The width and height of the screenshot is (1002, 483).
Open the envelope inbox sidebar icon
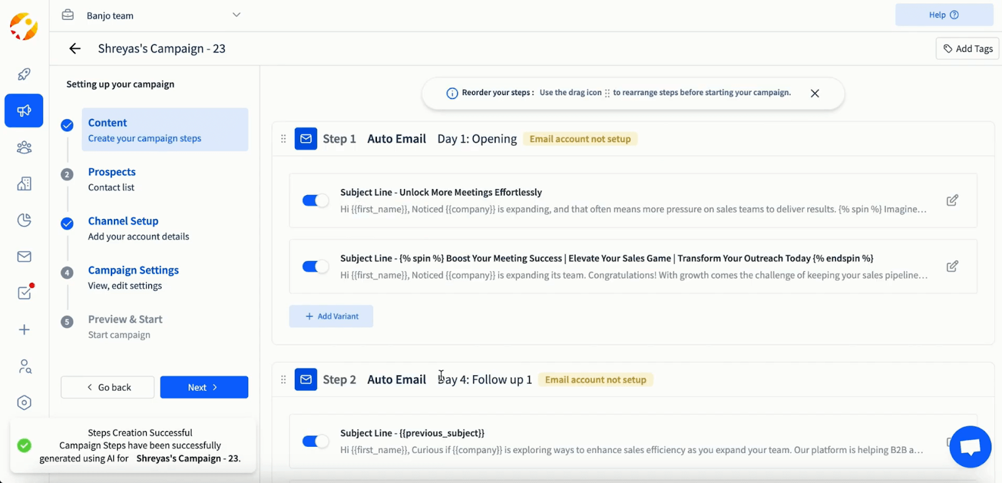(x=24, y=257)
